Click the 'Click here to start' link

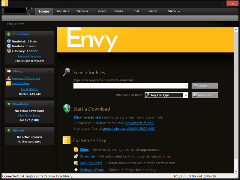(88, 117)
